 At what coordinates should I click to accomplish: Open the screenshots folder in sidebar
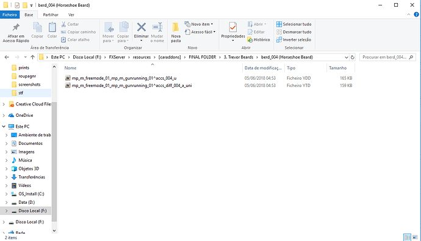[x=29, y=85]
